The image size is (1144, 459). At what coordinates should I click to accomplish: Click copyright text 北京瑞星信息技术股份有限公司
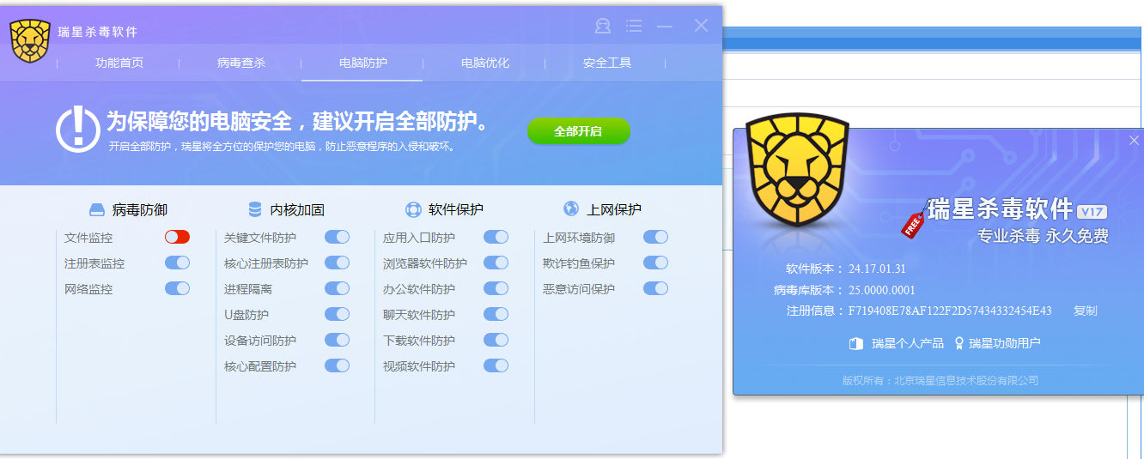point(966,380)
